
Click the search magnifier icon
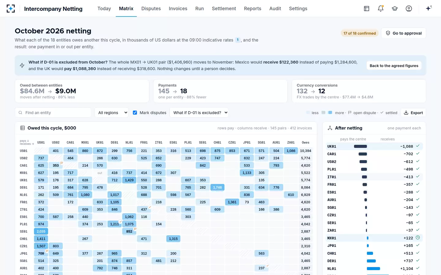(21, 113)
